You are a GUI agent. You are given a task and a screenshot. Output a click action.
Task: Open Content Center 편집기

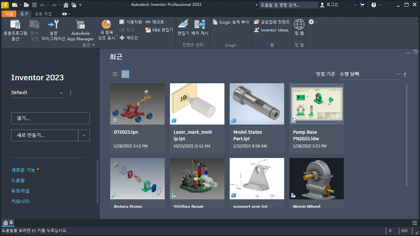click(x=183, y=27)
